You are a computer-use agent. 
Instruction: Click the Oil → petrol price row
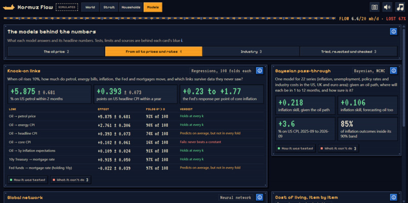[x=136, y=116]
